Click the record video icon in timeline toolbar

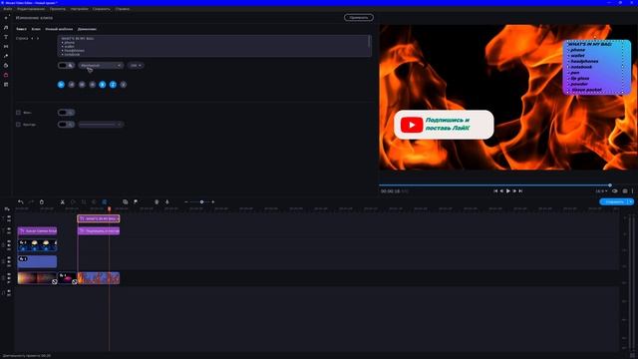point(157,201)
